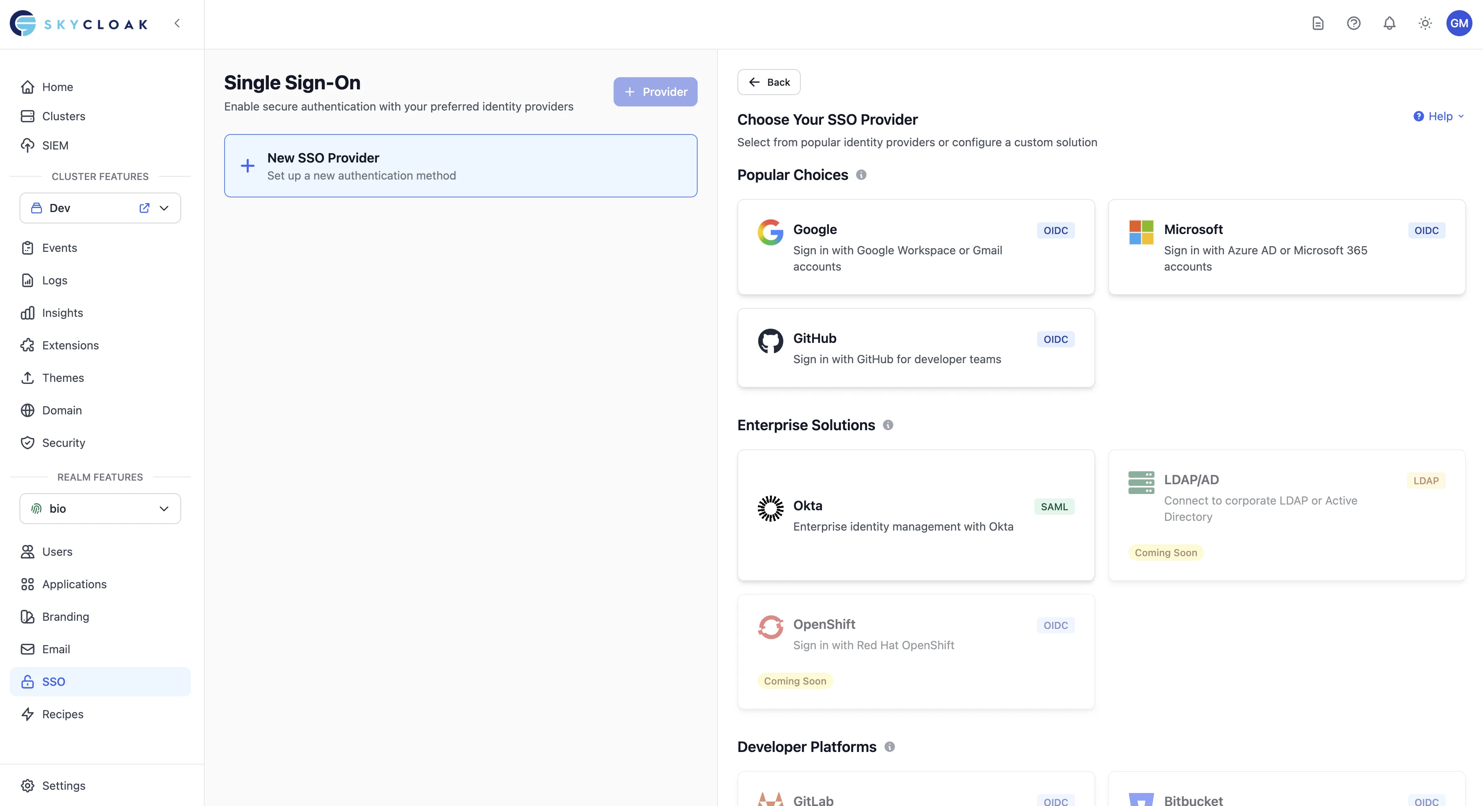Image resolution: width=1483 pixels, height=806 pixels.
Task: Open notifications bell
Action: point(1389,23)
